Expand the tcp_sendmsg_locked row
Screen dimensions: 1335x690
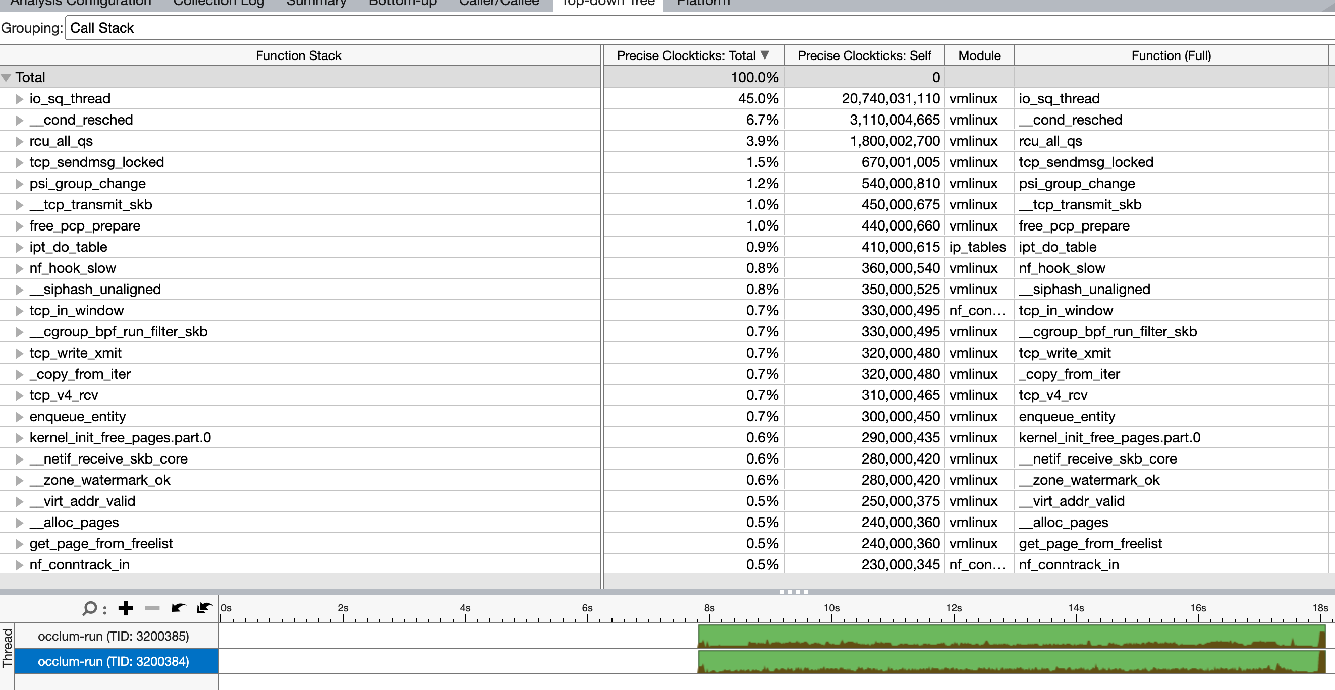[x=19, y=162]
